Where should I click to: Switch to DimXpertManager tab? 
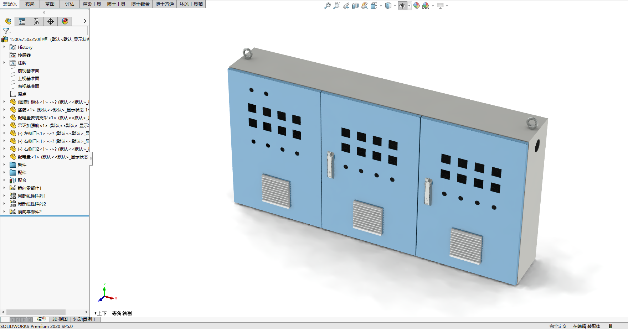coord(51,21)
